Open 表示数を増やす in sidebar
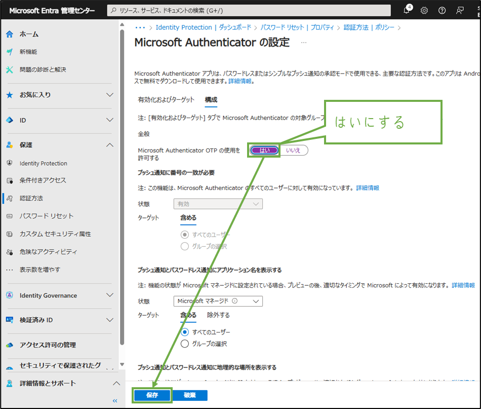Screen dimensions: 481x409 [40, 270]
